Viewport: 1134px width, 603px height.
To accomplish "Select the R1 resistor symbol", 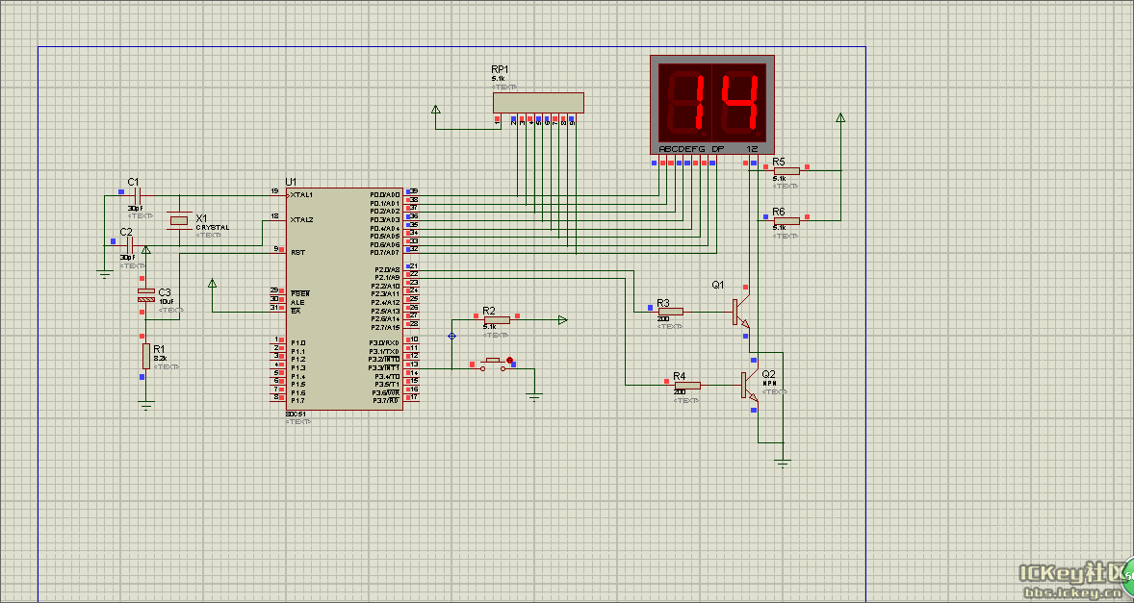I will pos(146,356).
